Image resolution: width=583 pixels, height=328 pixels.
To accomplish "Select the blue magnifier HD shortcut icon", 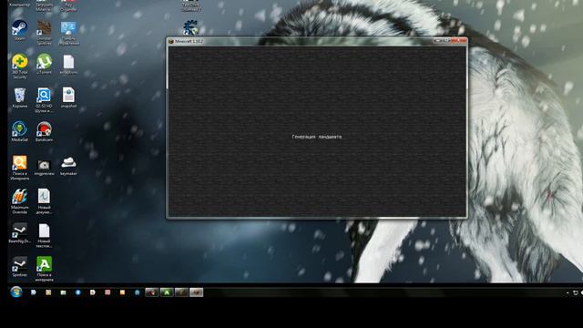I will click(x=44, y=99).
